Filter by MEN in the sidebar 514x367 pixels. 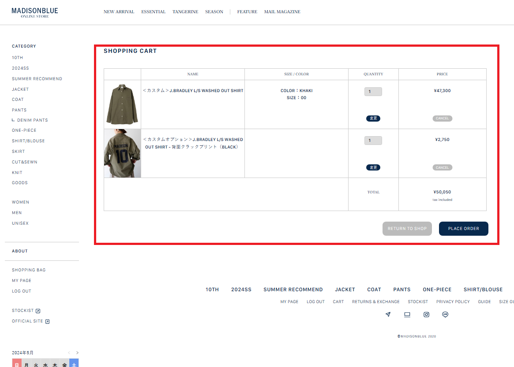[x=17, y=212]
